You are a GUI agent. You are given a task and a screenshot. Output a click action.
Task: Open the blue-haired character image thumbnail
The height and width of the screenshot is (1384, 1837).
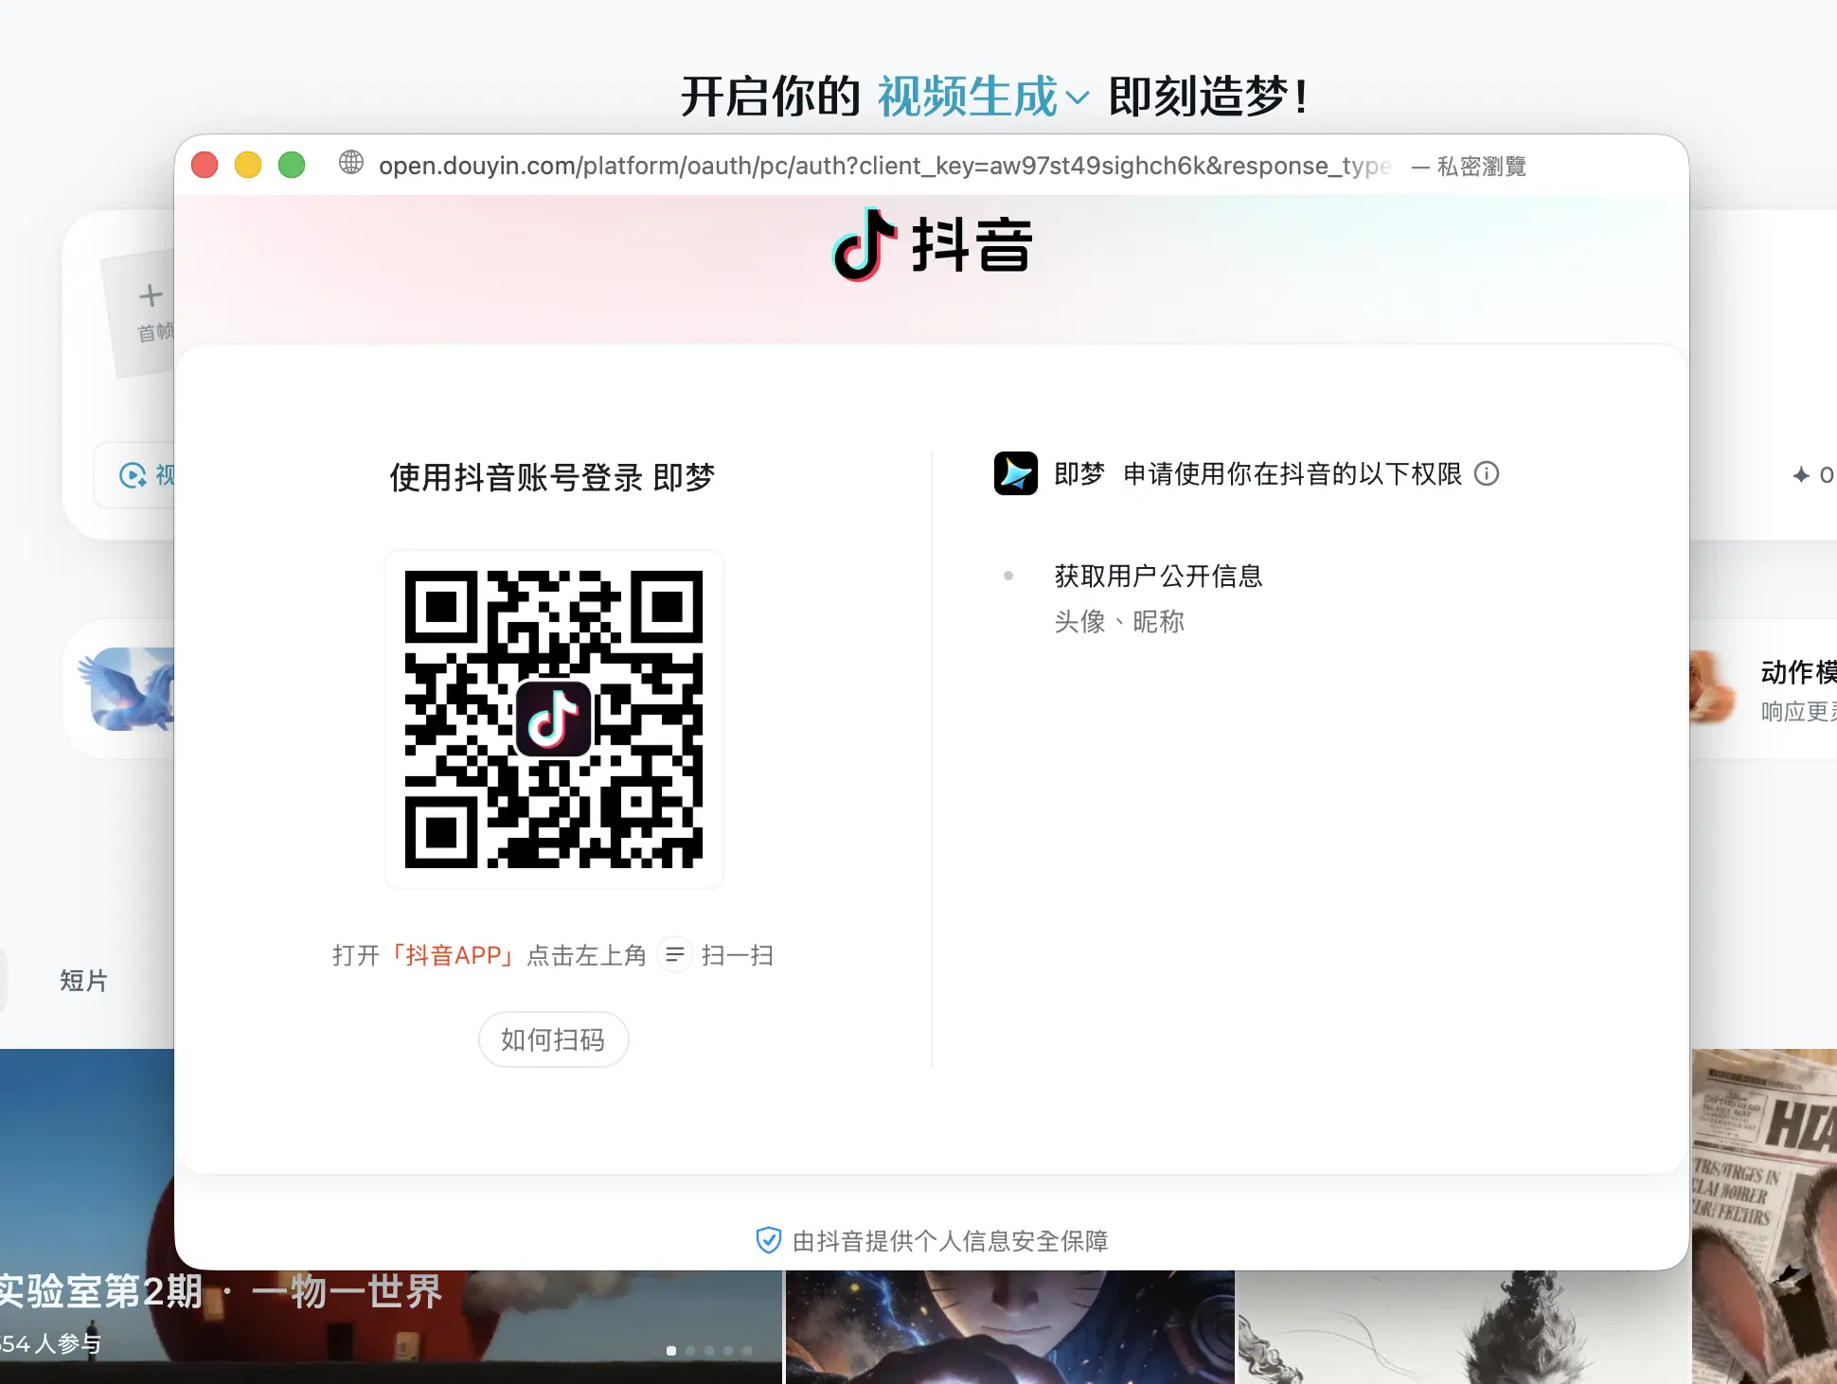[1009, 1327]
